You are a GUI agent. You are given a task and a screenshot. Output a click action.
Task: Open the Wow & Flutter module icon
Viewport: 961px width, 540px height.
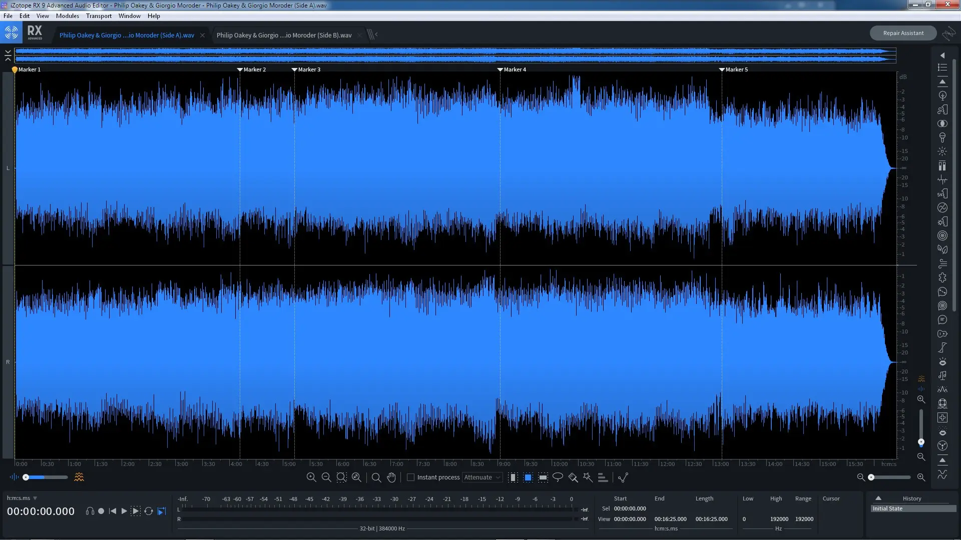coord(942,445)
